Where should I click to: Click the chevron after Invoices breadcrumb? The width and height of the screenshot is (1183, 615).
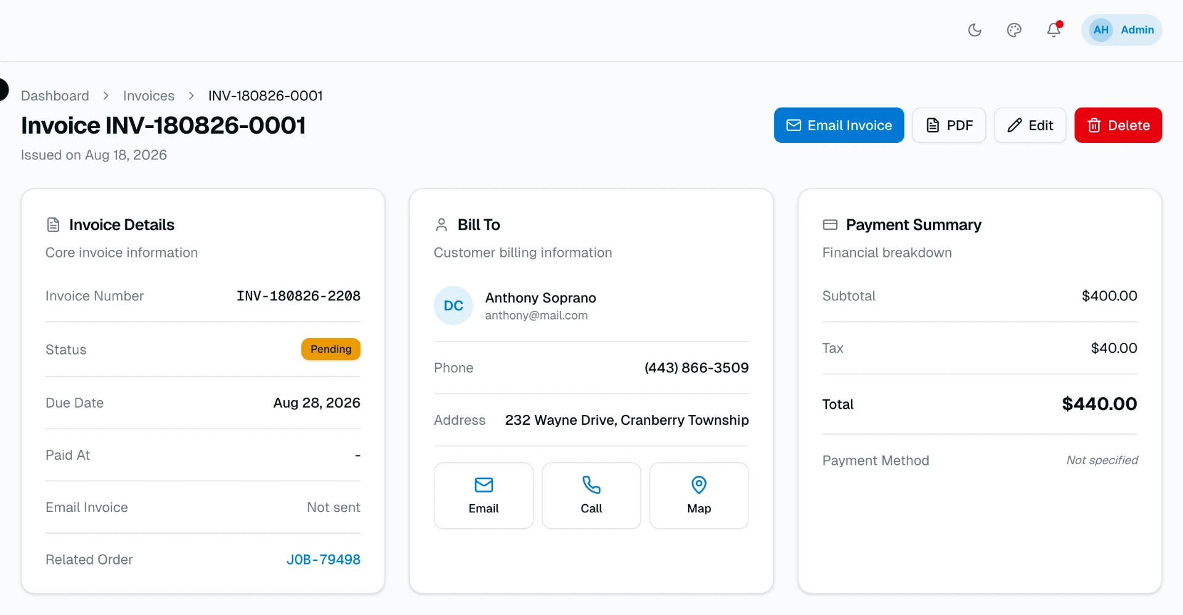click(192, 95)
